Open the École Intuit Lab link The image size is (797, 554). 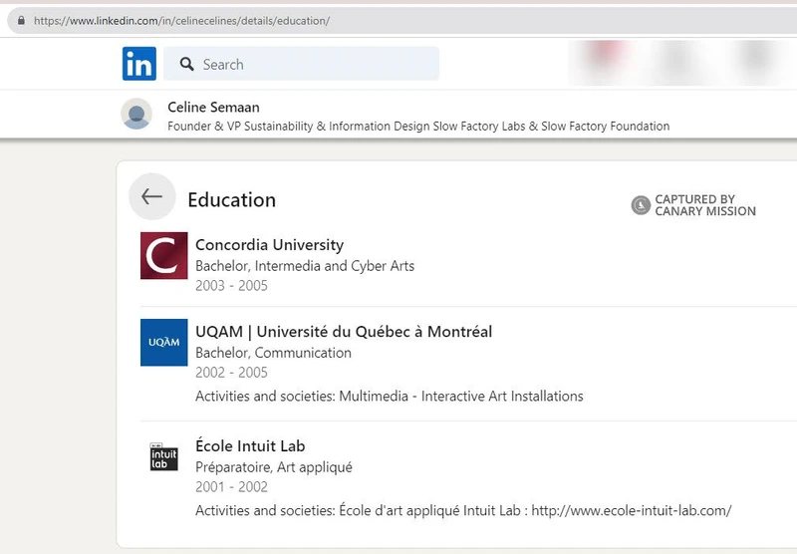[250, 445]
